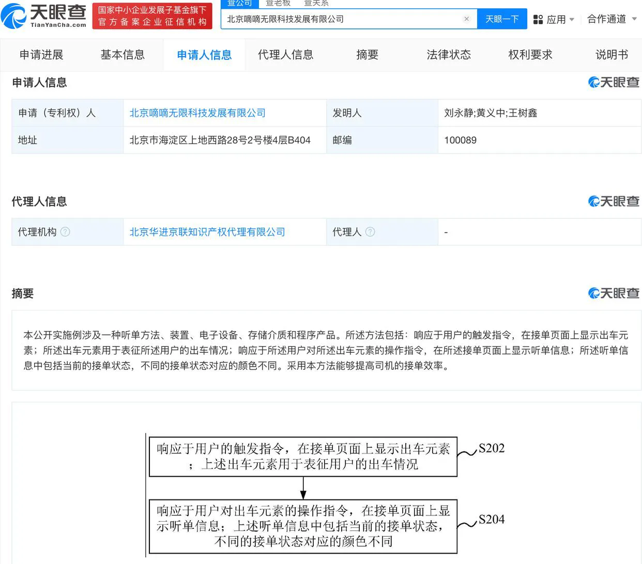Screen dimensions: 642x564
Task: Click the address text 北京市海淀区上地西路28号2号楼4层B404
Action: point(220,140)
